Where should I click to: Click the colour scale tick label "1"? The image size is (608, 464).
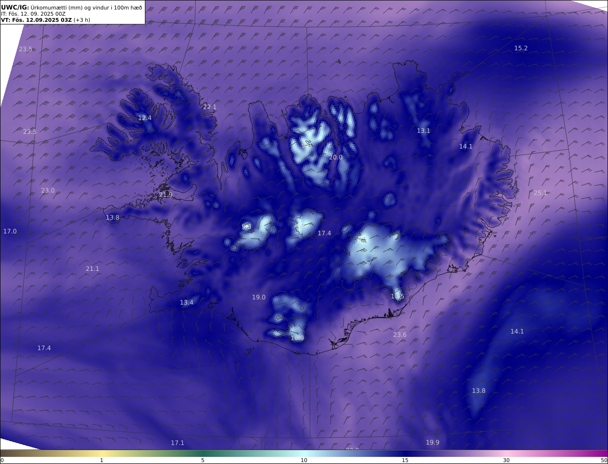click(x=102, y=460)
